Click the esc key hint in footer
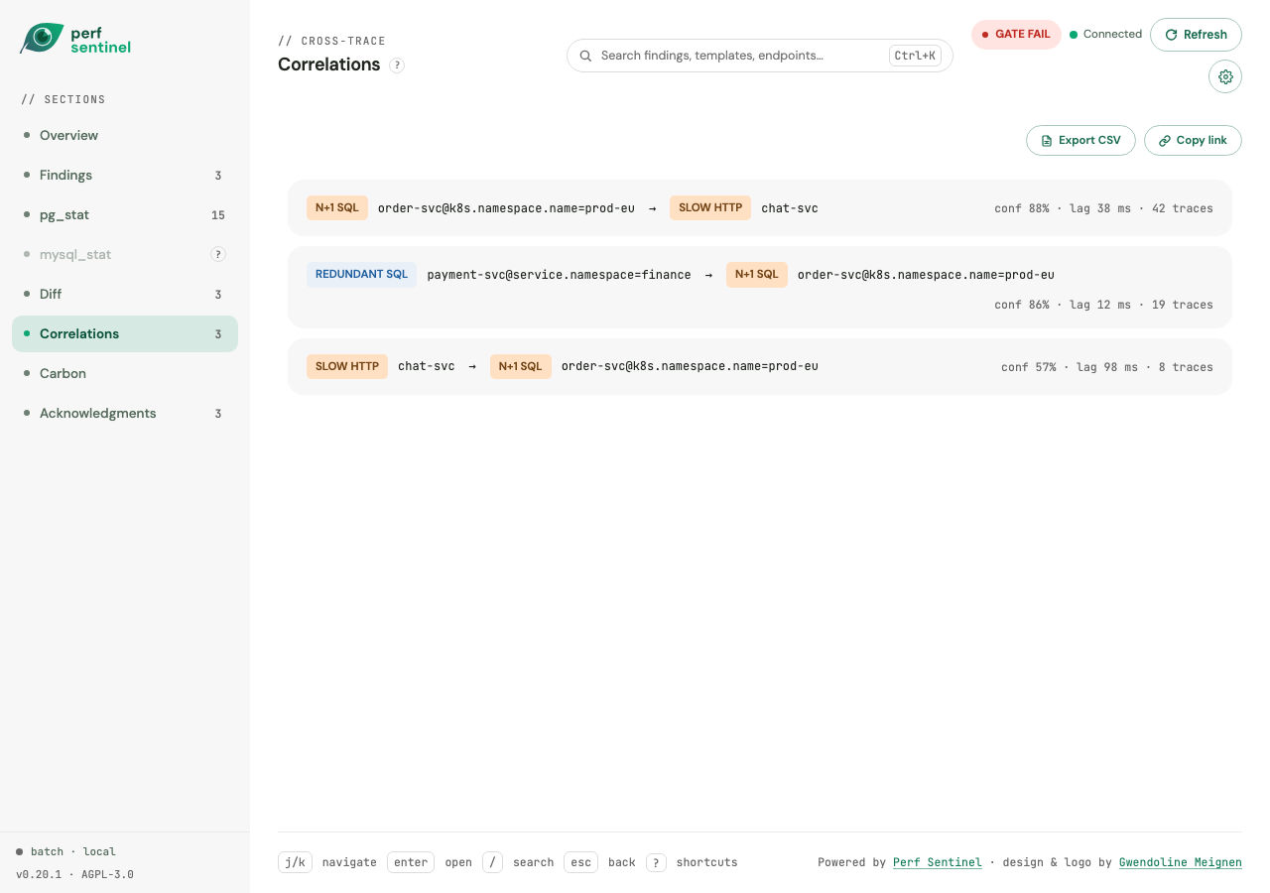 tap(581, 862)
